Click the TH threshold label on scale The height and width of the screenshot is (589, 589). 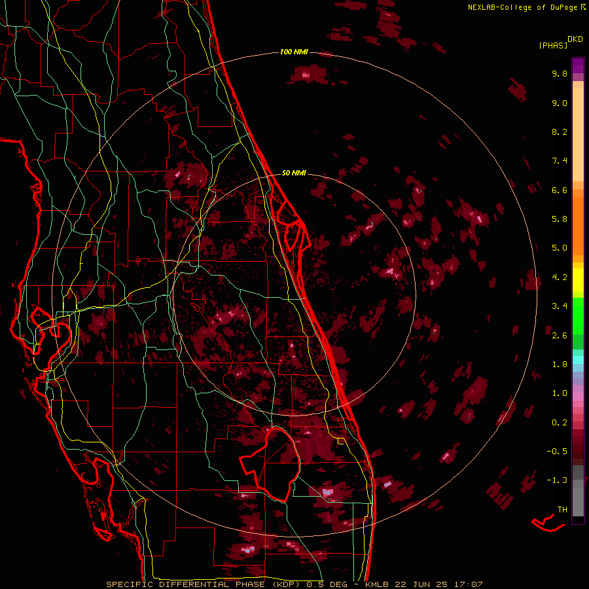(x=562, y=510)
